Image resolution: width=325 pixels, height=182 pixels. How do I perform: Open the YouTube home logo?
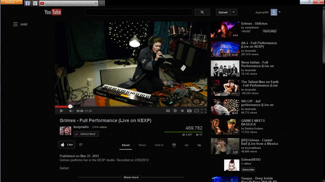[53, 12]
